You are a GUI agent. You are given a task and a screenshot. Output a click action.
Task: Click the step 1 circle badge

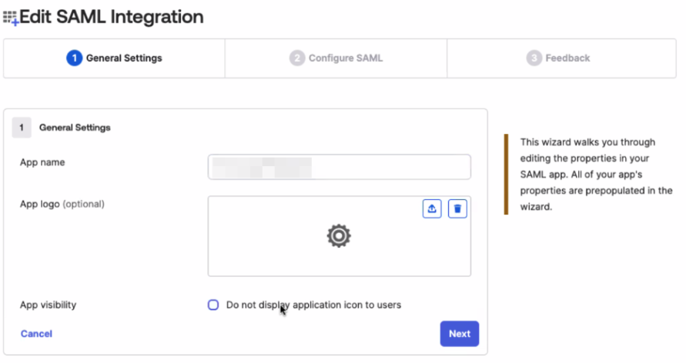click(x=75, y=58)
